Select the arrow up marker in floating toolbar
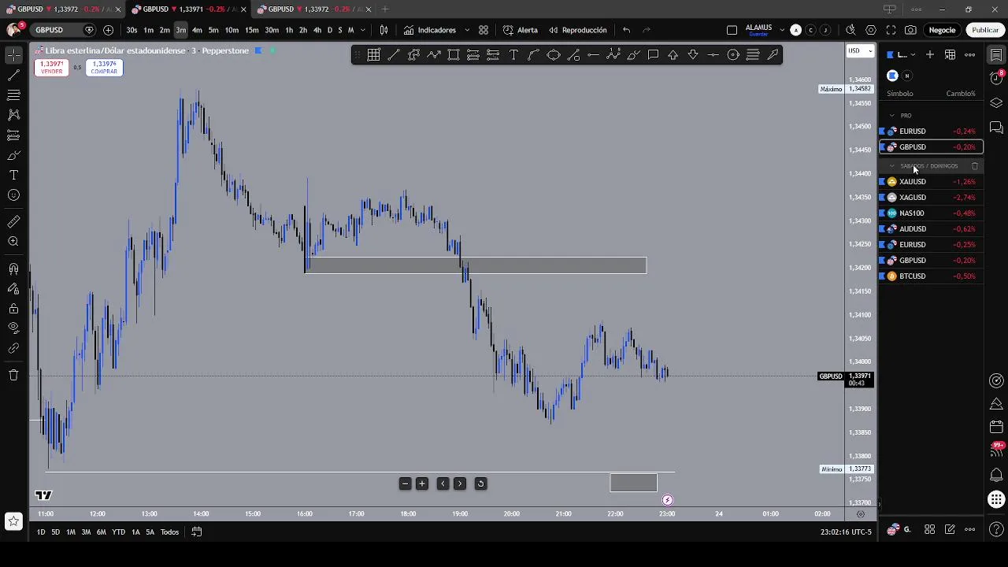 coord(673,55)
